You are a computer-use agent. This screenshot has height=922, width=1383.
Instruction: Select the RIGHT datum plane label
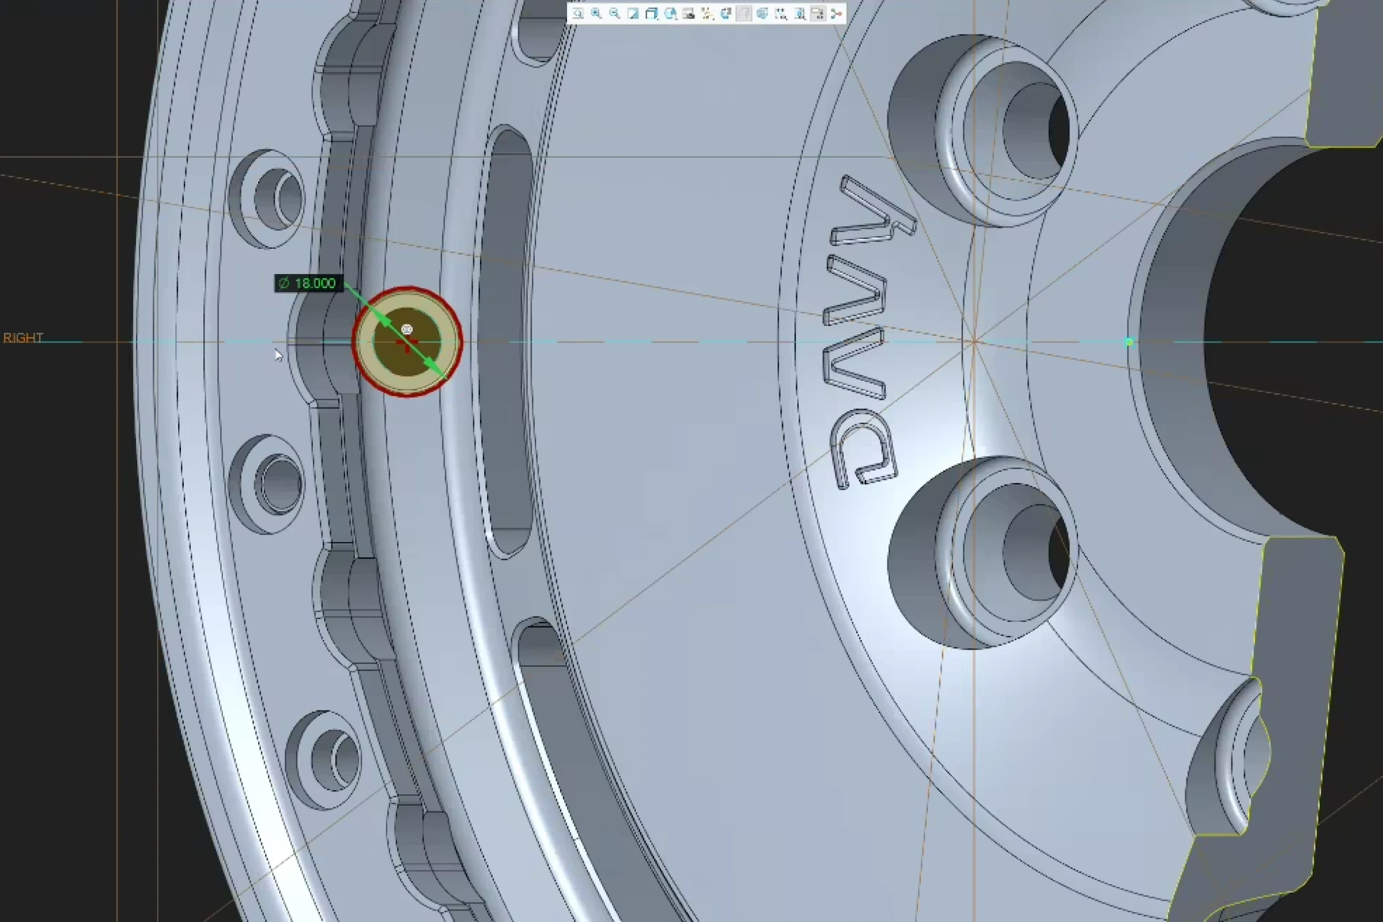pos(22,337)
